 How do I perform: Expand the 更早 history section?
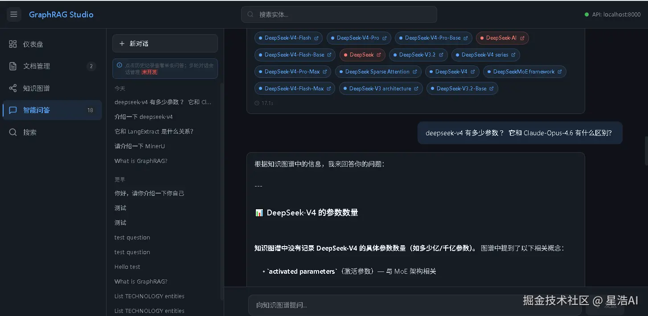(119, 179)
